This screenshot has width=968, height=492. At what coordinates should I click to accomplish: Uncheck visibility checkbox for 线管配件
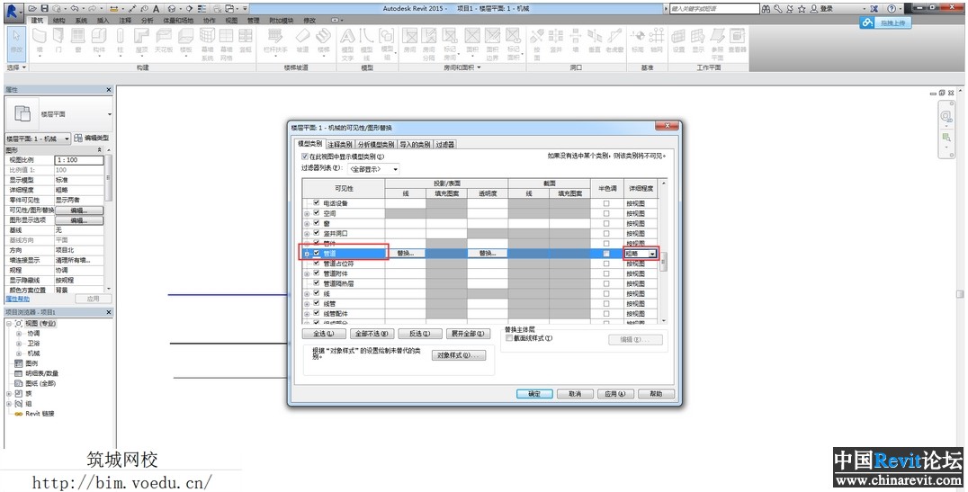(317, 314)
